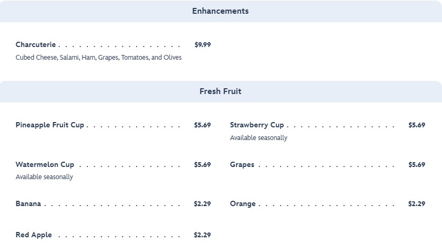Click the Banana price

coord(202,204)
